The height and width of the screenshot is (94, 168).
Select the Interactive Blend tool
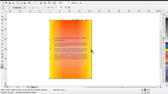(x=2, y=54)
